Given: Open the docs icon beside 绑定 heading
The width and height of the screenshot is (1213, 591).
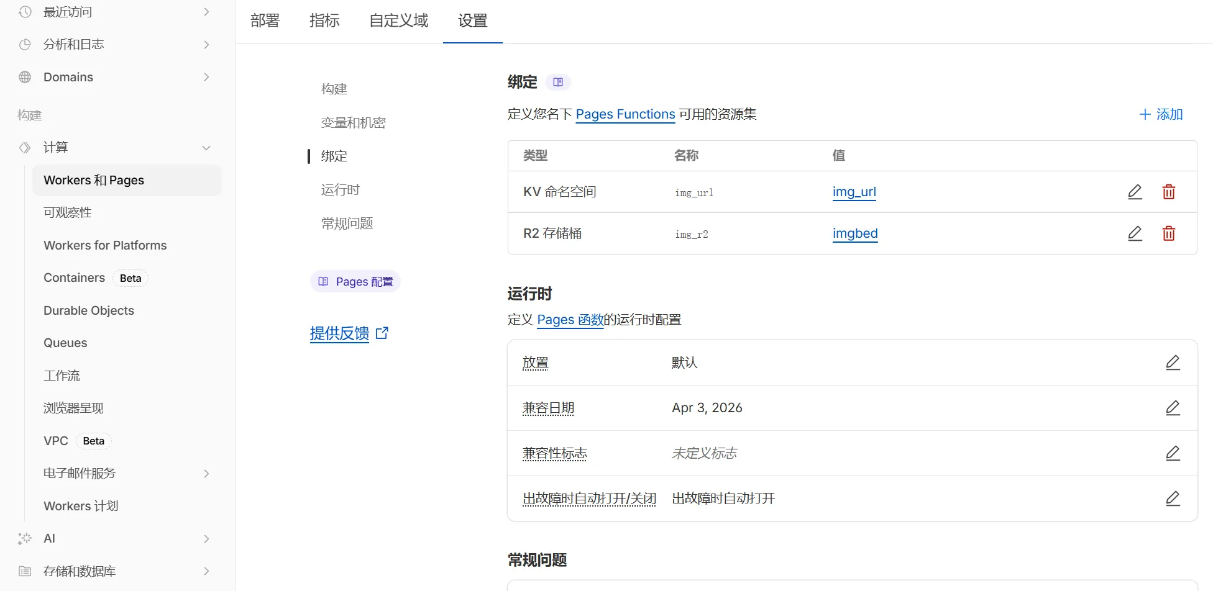Looking at the screenshot, I should pyautogui.click(x=558, y=82).
